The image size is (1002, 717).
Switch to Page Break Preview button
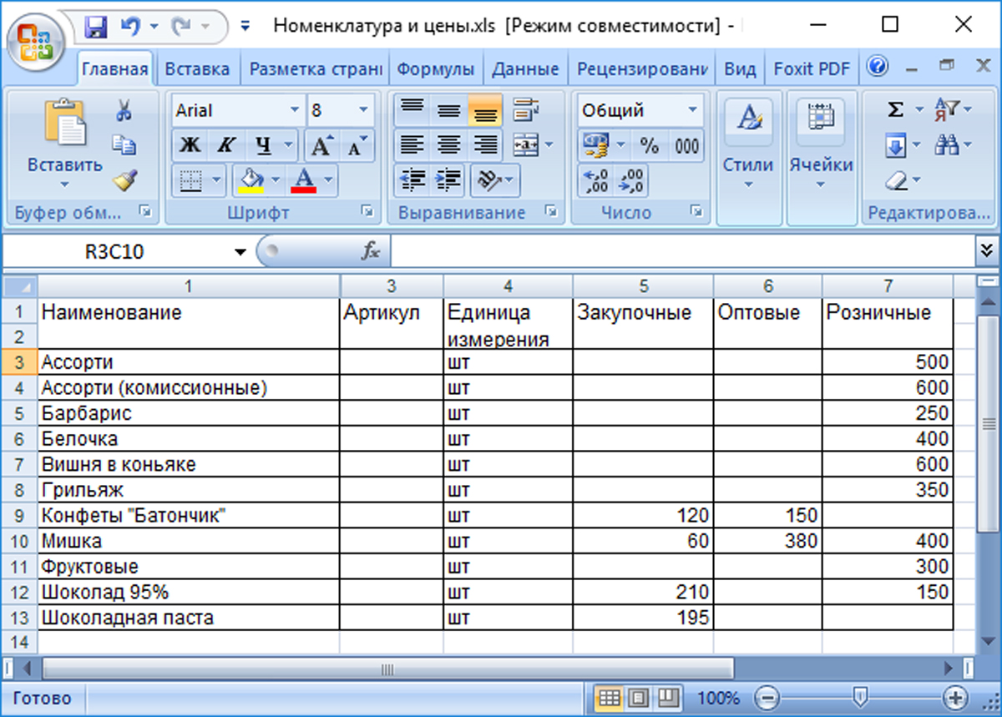click(x=669, y=697)
